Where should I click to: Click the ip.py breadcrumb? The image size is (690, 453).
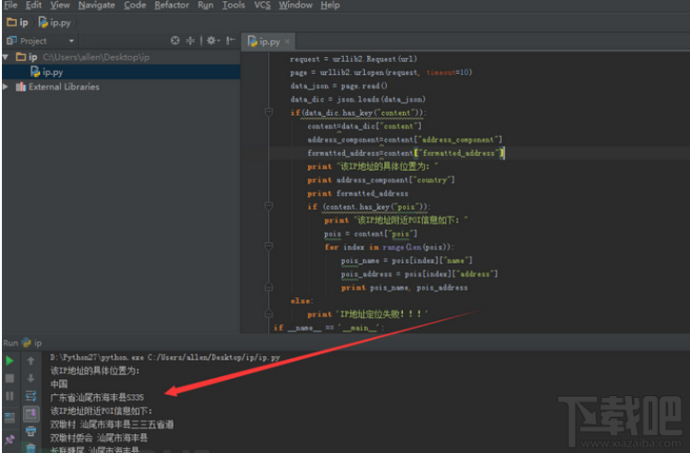pos(54,23)
